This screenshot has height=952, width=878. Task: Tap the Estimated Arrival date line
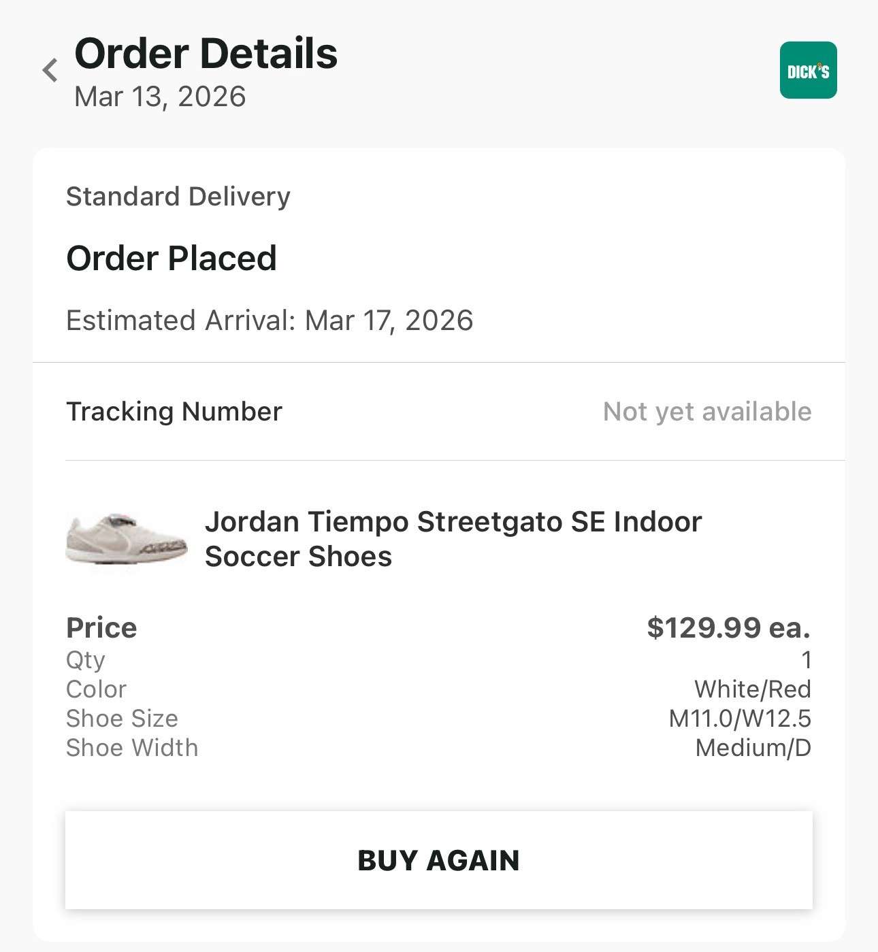270,321
